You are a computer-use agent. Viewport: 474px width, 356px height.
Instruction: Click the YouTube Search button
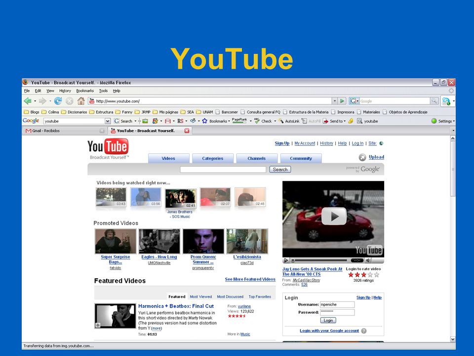coord(280,170)
